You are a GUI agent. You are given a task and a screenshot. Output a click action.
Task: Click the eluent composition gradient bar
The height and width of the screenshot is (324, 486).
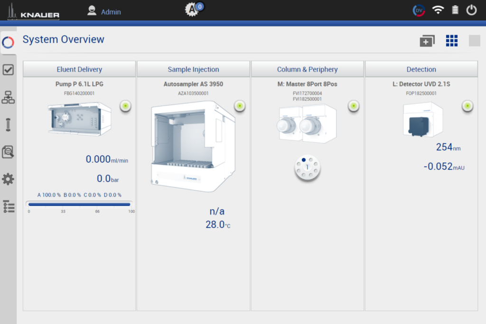pos(79,204)
